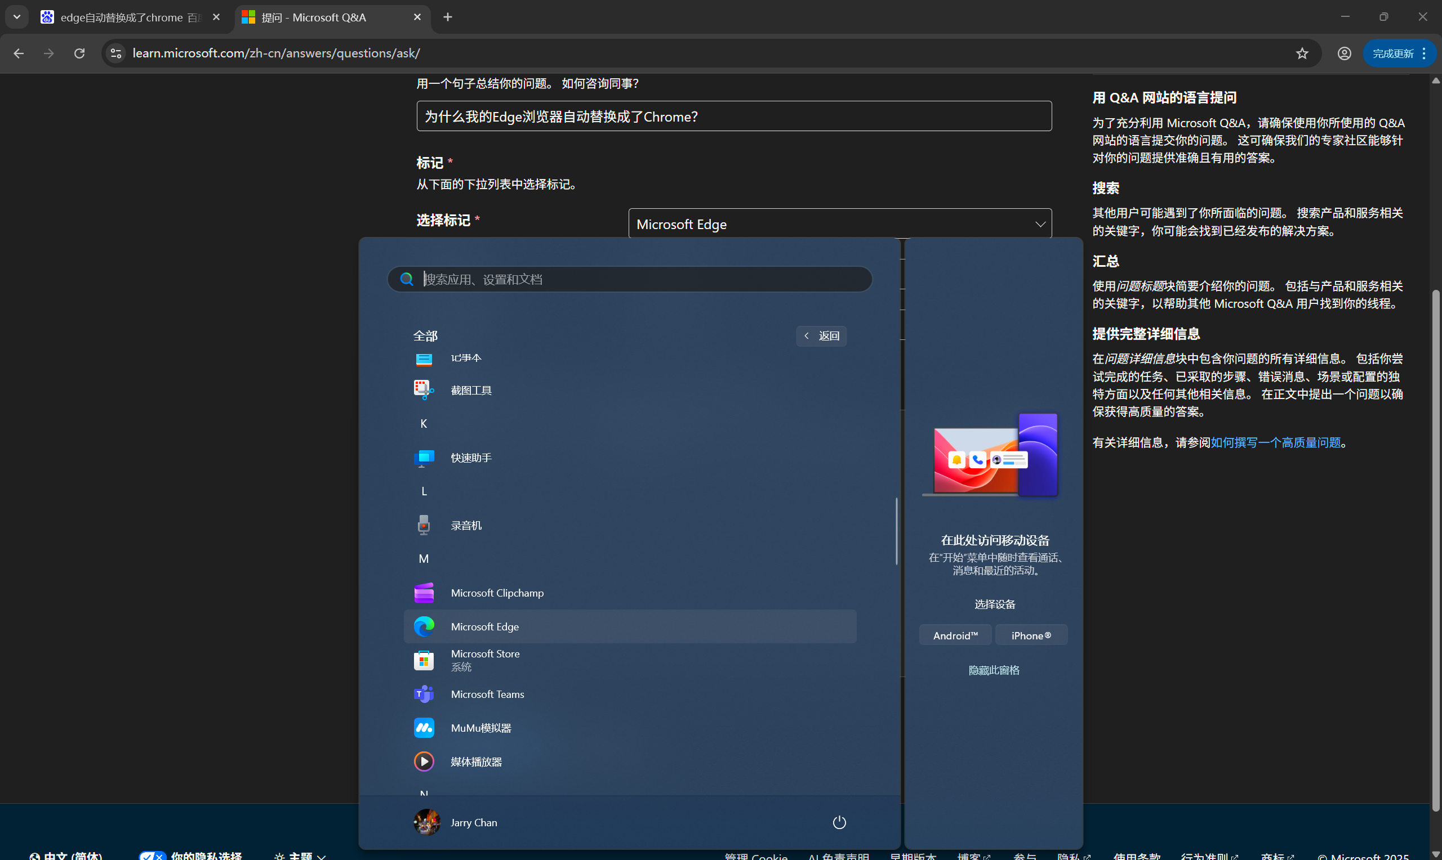
Task: Open Notepad (记事本) from the app list
Action: [467, 357]
